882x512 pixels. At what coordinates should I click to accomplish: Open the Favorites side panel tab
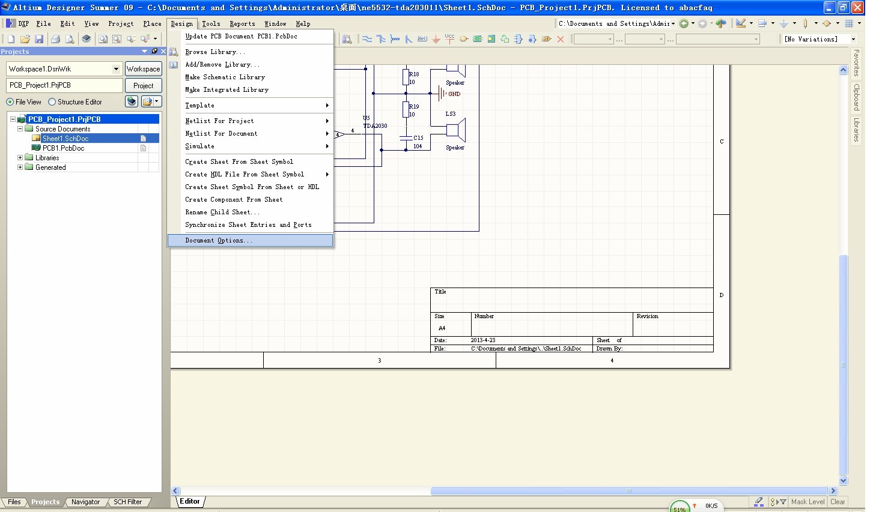coord(856,64)
